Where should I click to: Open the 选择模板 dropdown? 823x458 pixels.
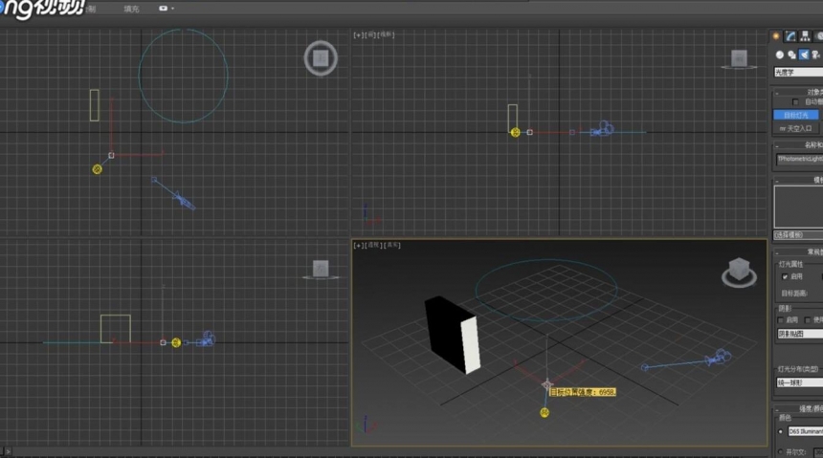coord(798,235)
